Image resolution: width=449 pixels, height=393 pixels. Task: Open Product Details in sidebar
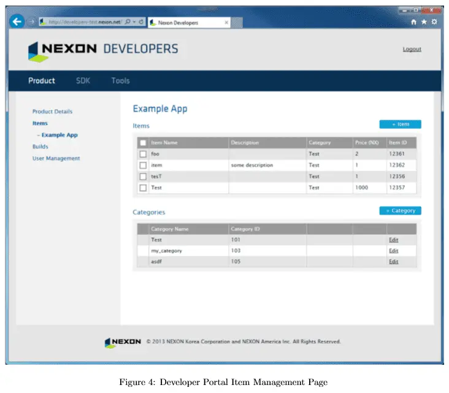tap(52, 112)
